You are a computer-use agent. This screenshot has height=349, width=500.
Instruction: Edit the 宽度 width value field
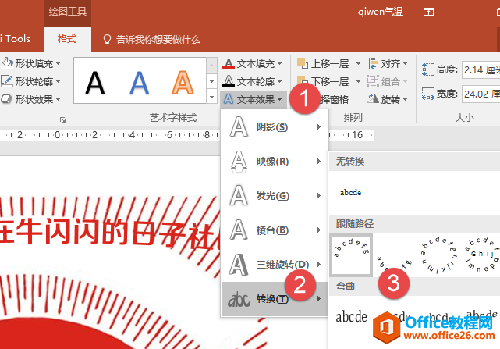[481, 94]
